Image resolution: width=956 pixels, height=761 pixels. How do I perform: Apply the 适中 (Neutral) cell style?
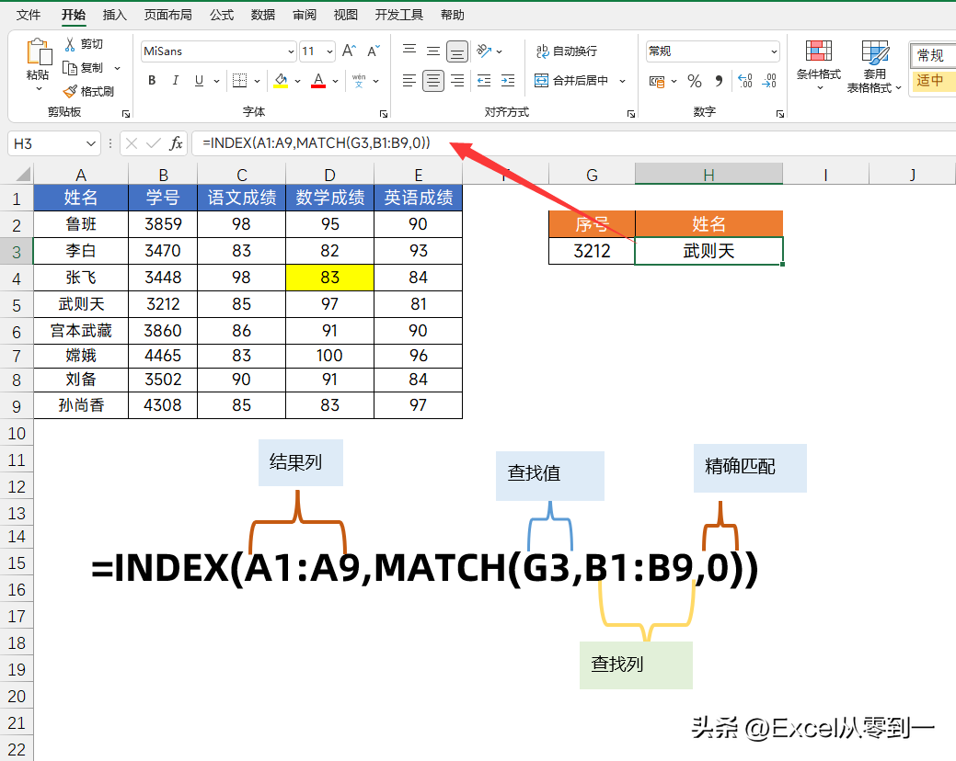pos(933,80)
